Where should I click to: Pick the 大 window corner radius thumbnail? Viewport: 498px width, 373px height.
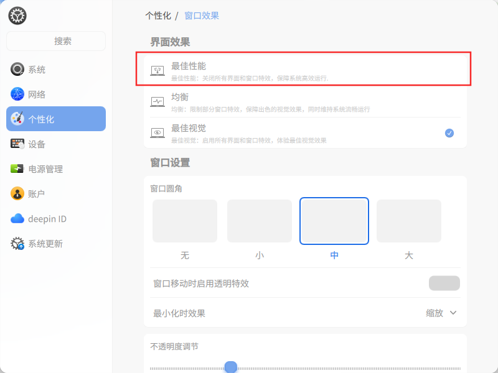(x=409, y=221)
